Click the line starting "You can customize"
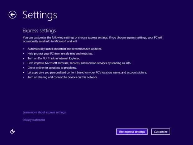 92,37
